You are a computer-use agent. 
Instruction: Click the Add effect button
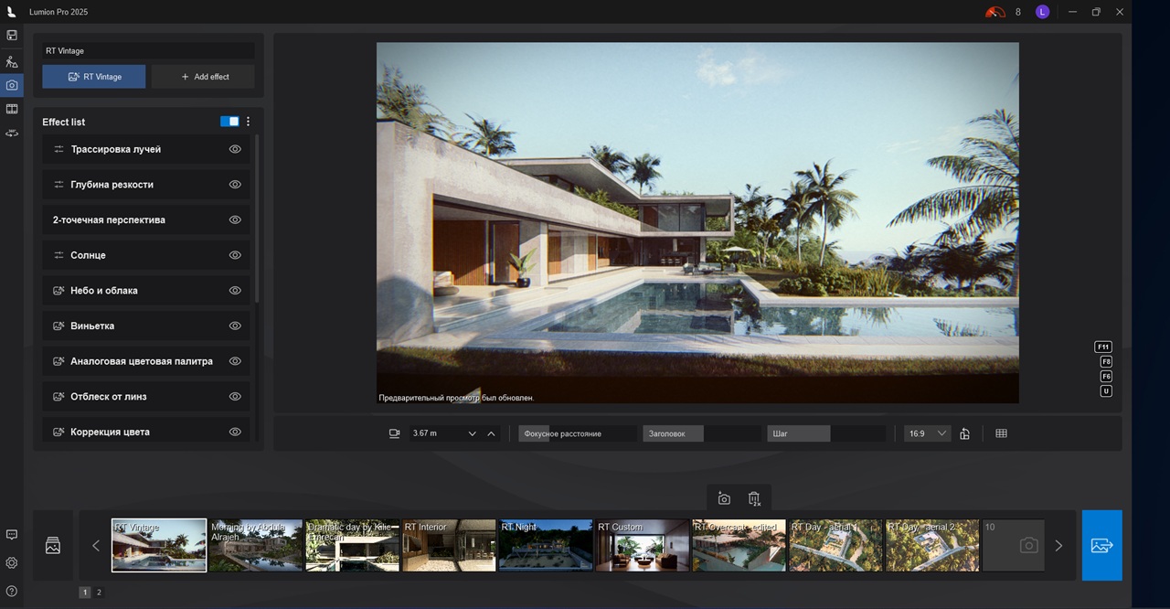point(203,77)
